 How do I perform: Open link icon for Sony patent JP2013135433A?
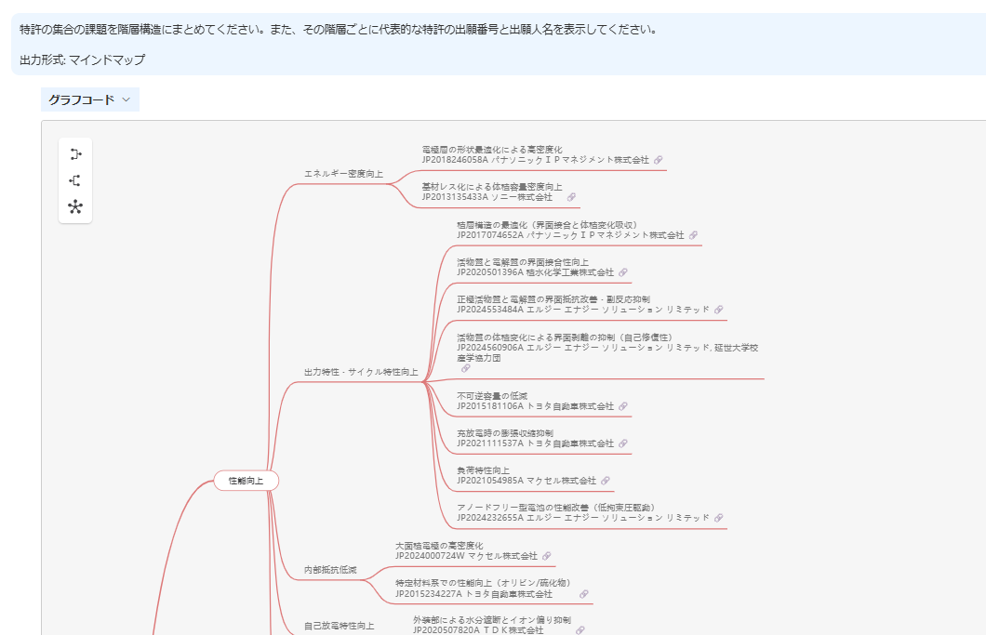[x=571, y=197]
